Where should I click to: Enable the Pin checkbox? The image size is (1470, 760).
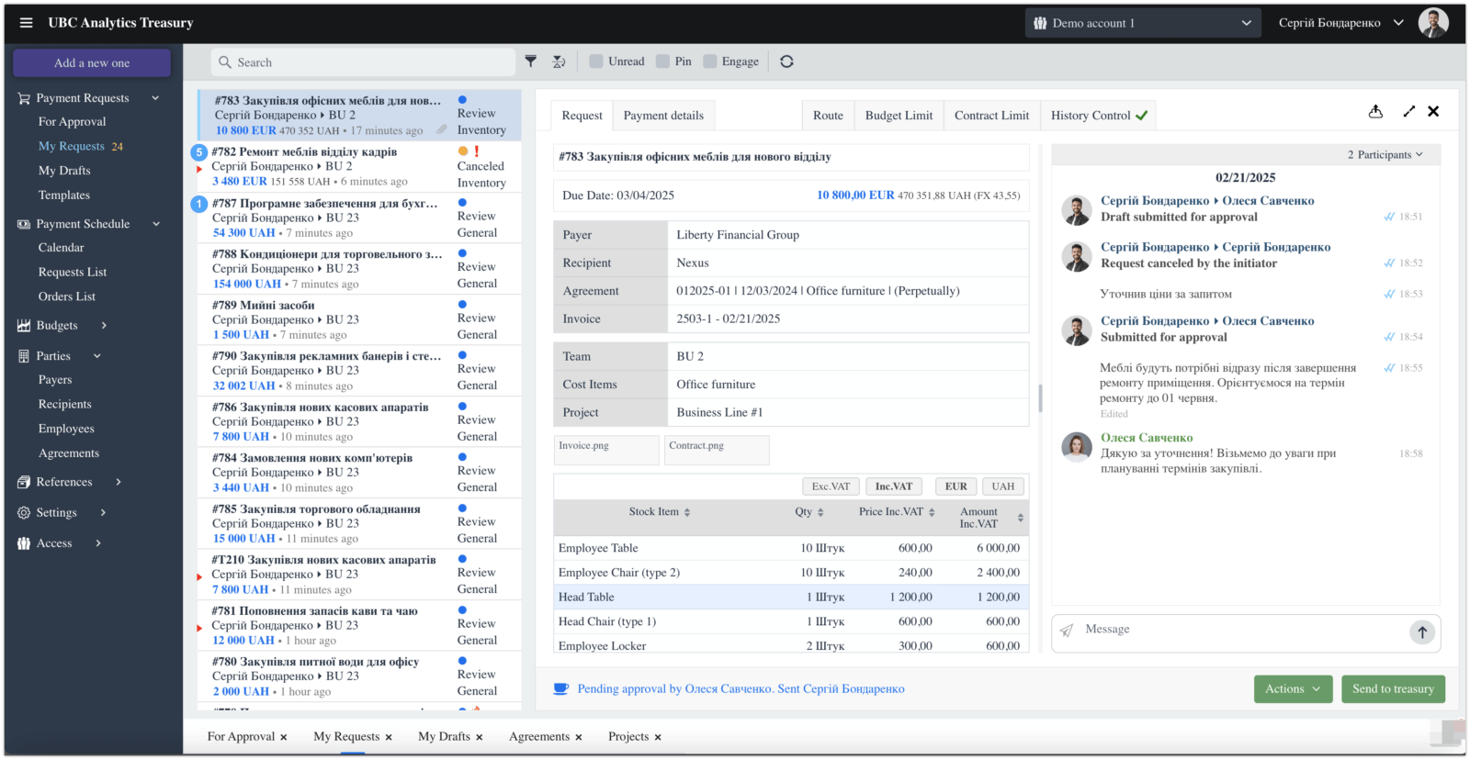pyautogui.click(x=662, y=61)
